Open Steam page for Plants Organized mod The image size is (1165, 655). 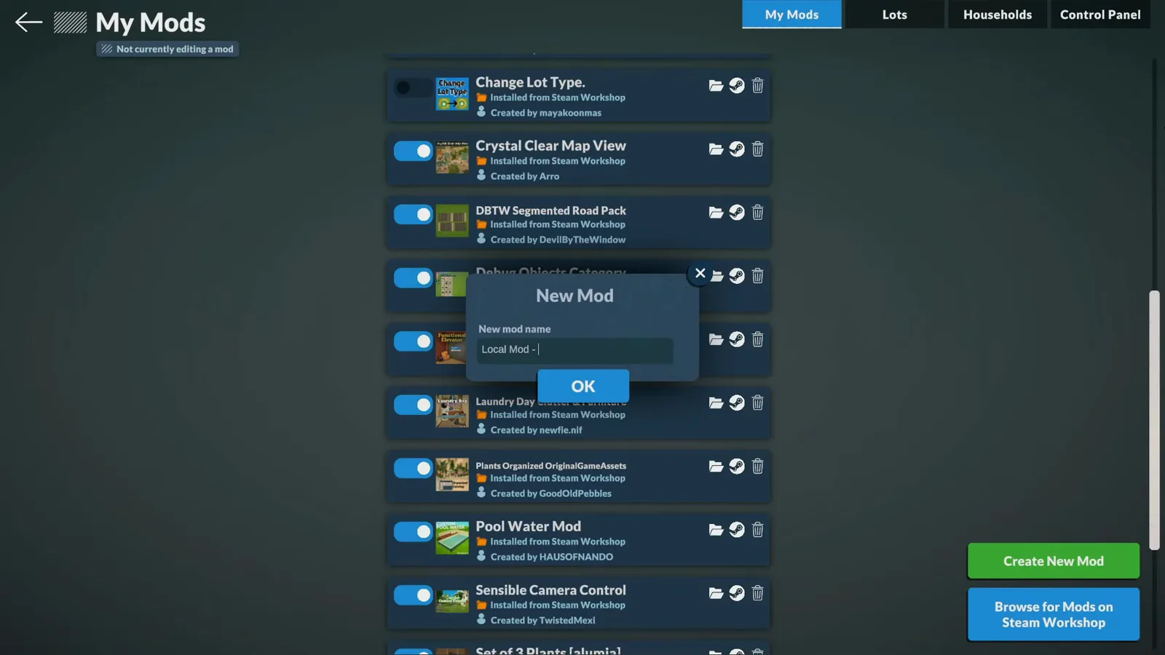tap(737, 467)
